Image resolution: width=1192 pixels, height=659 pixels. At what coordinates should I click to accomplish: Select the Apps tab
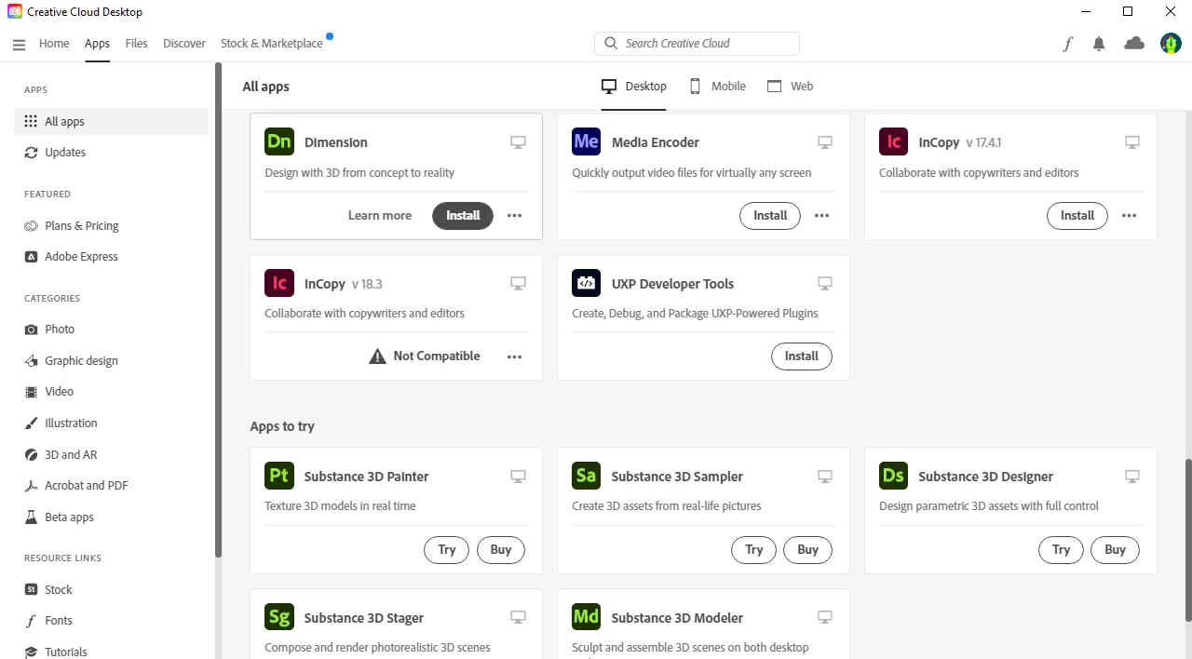[97, 44]
